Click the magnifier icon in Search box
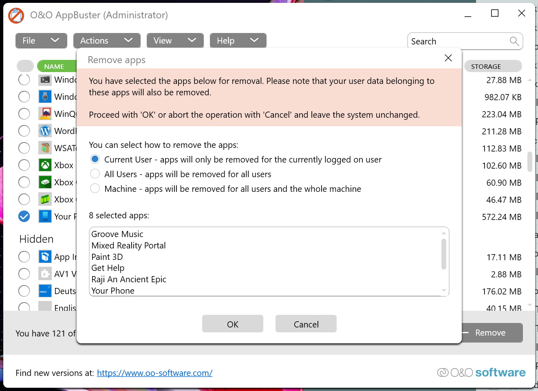 click(514, 41)
